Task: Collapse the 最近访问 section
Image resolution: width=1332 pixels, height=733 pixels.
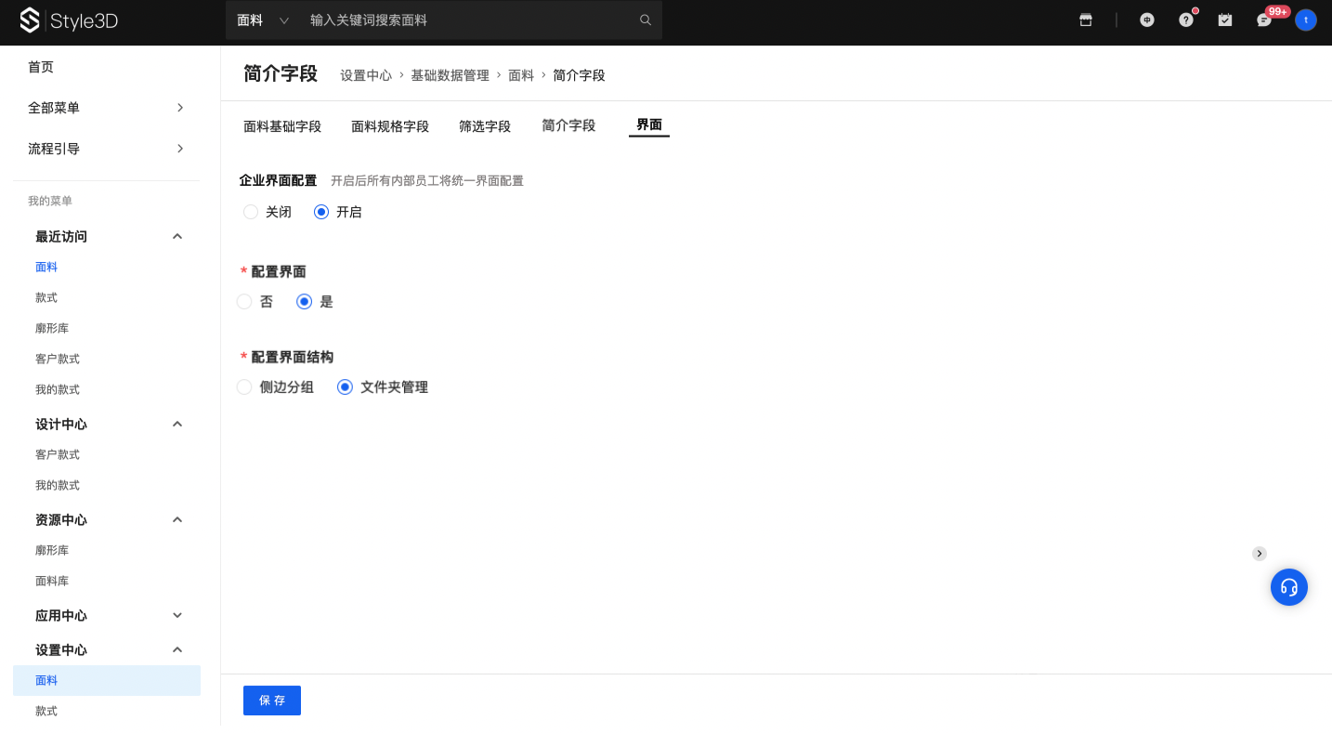Action: coord(177,237)
